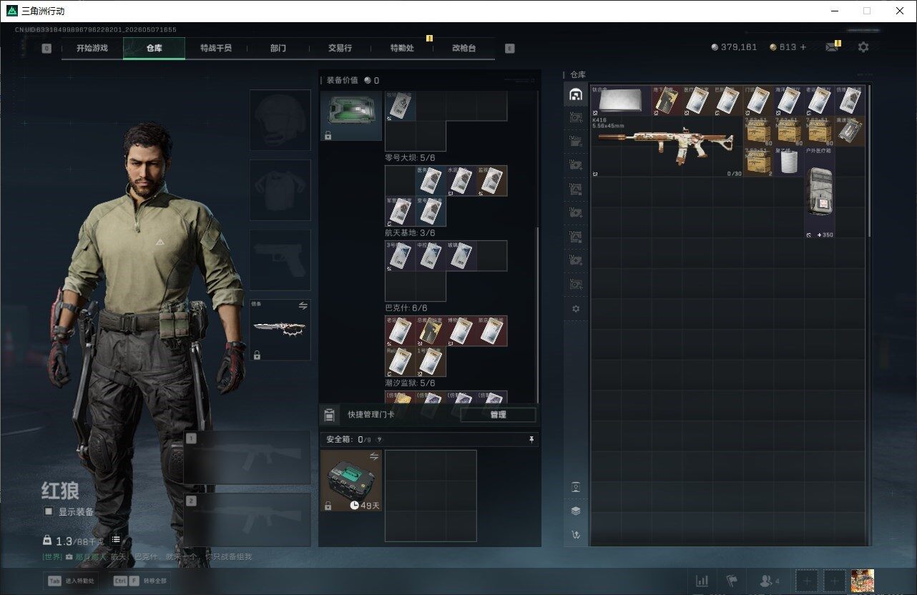Open stash sidebar settings gear
917x595 pixels.
576,309
